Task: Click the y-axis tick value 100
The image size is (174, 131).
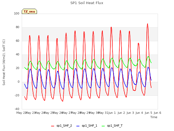Action: (17, 13)
